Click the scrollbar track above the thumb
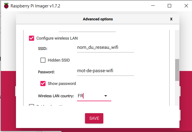The image size is (192, 132). click(x=177, y=44)
